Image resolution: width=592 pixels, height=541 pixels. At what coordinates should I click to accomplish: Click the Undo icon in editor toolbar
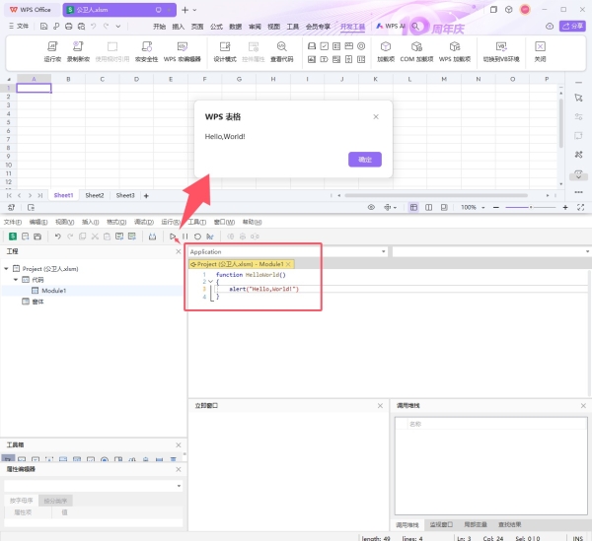[58, 237]
